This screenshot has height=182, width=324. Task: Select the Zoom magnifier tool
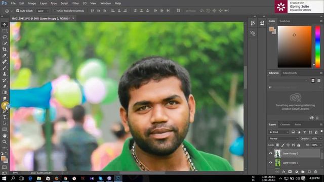[x=5, y=142]
